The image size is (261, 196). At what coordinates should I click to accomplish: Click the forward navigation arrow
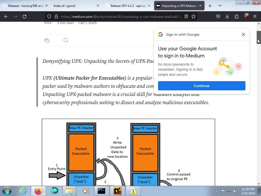pyautogui.click(x=15, y=17)
